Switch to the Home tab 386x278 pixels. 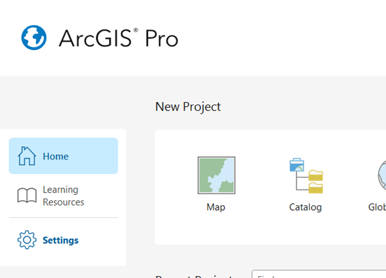[55, 156]
